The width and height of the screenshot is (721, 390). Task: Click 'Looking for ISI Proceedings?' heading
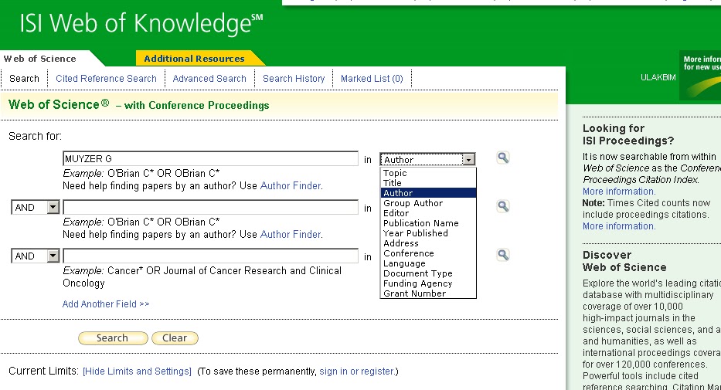[x=628, y=134]
